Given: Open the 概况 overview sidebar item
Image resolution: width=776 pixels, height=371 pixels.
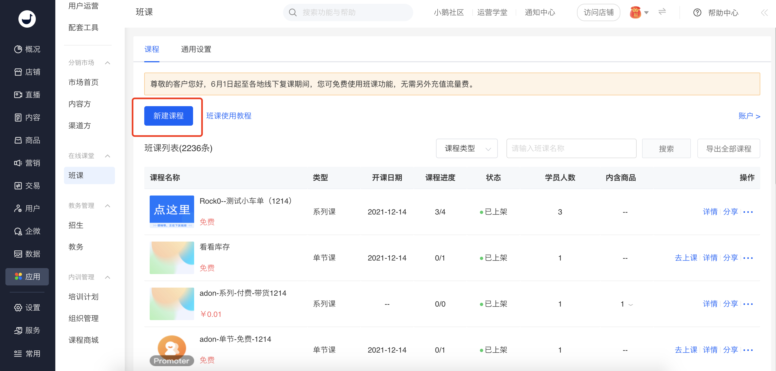Looking at the screenshot, I should [27, 49].
